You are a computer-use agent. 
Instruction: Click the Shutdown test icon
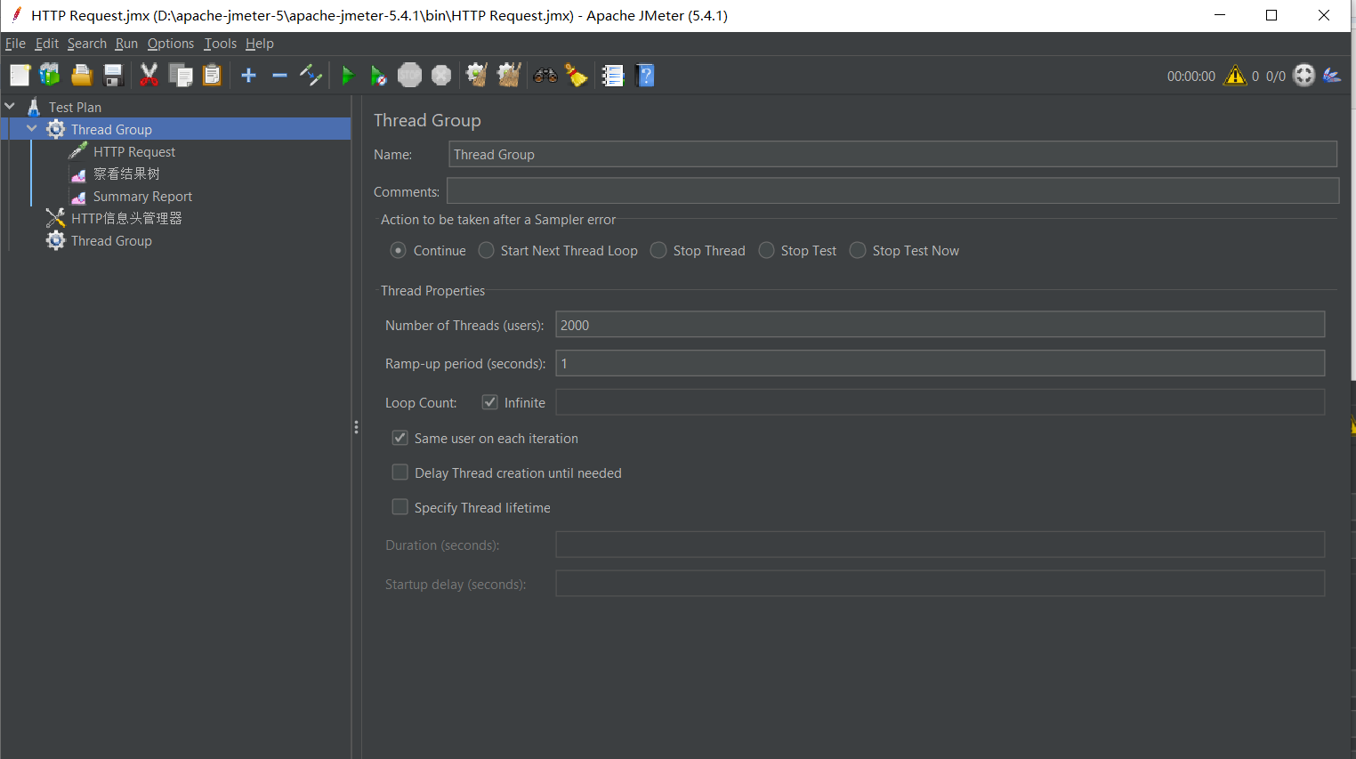coord(441,76)
